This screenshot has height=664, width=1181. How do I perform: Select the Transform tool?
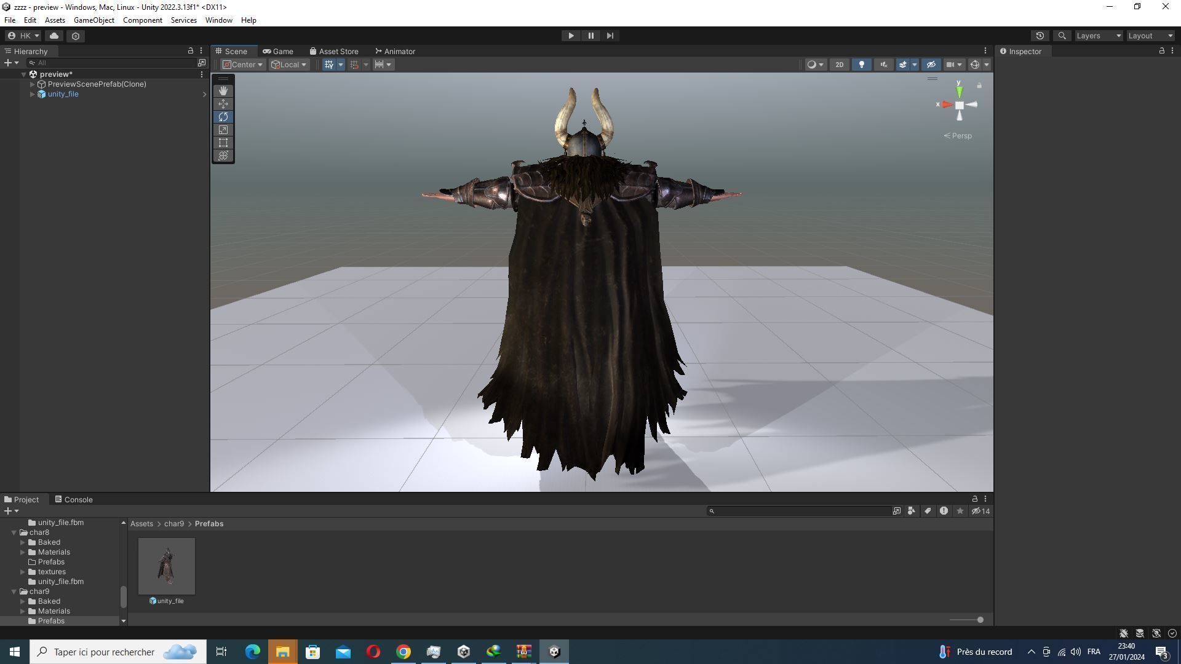click(x=223, y=156)
